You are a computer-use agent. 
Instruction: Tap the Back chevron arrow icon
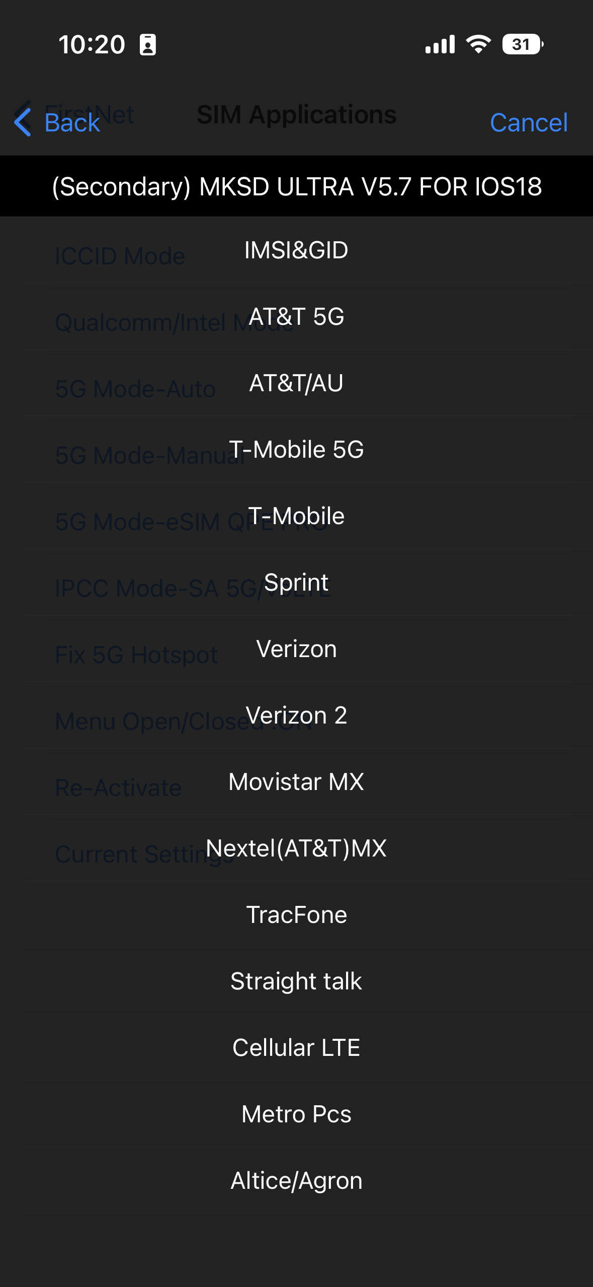[23, 122]
